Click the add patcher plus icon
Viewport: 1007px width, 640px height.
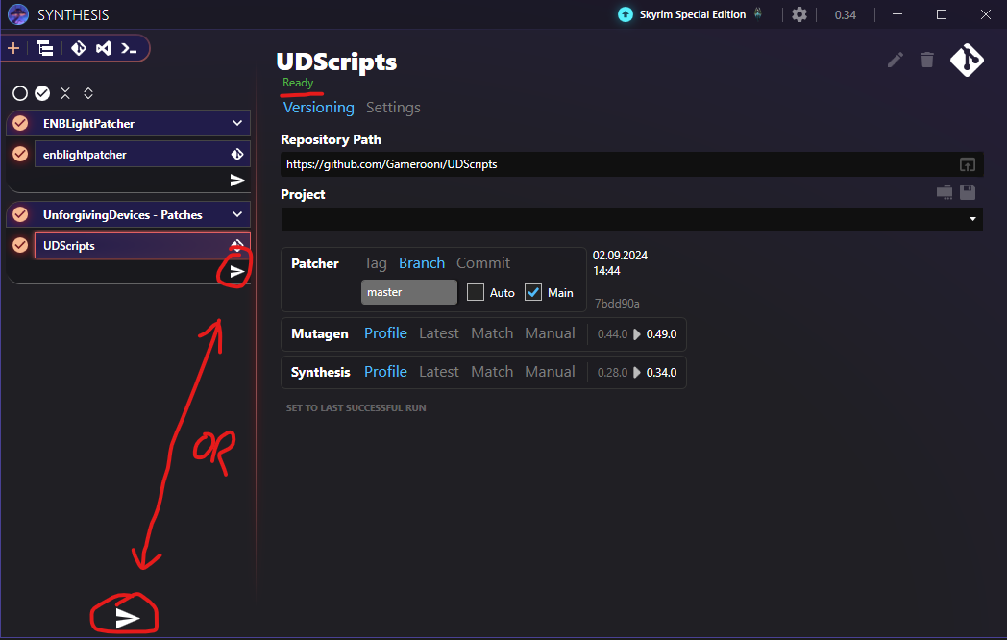tap(13, 48)
